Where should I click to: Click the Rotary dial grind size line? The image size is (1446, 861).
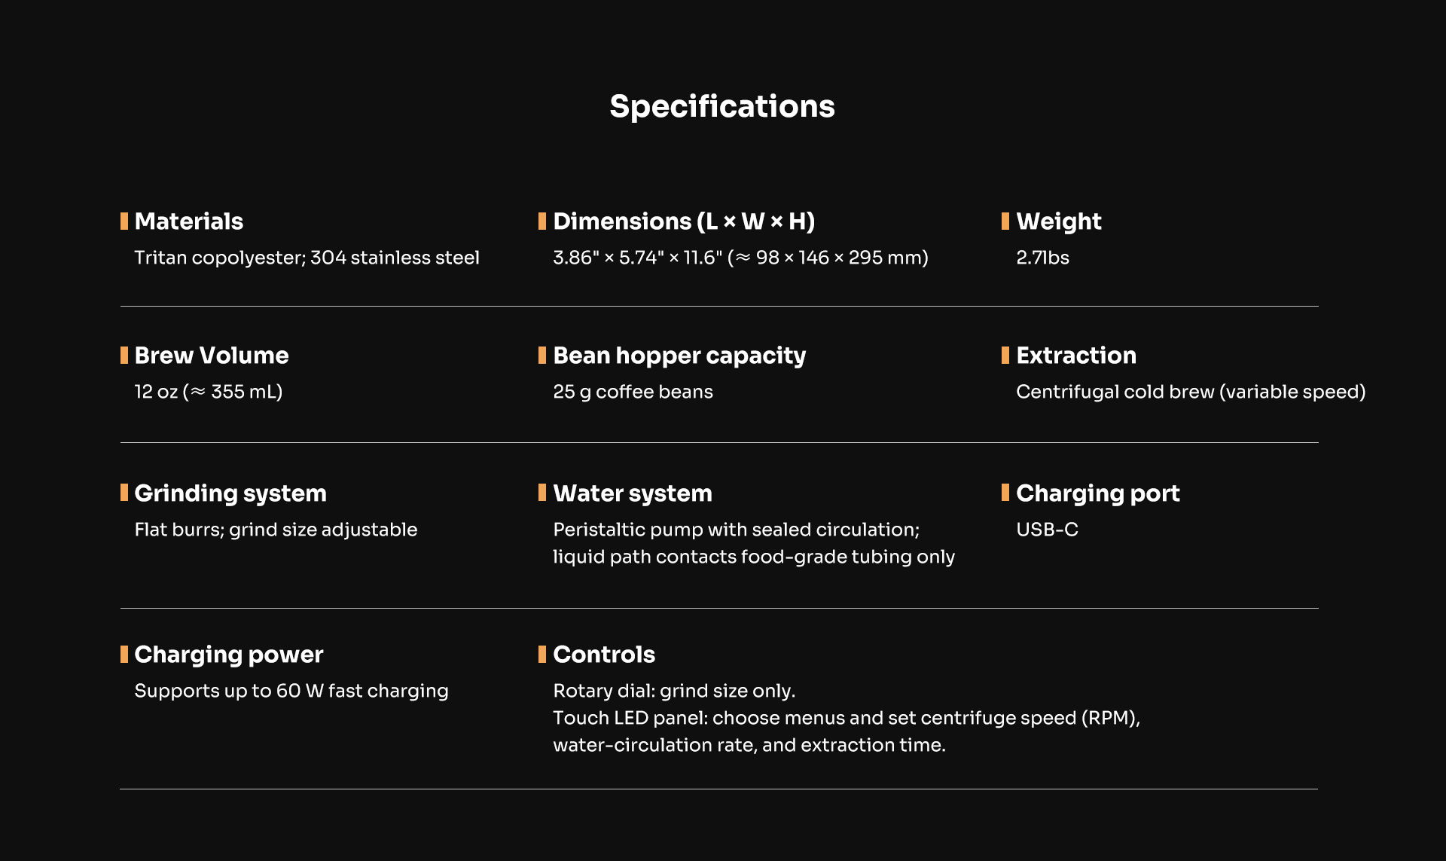[674, 691]
